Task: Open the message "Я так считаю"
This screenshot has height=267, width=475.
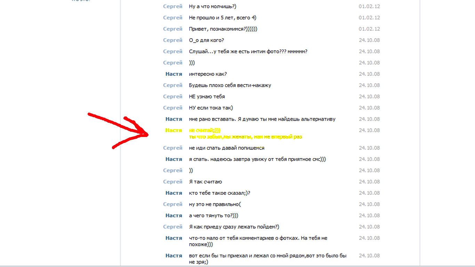Action: point(206,182)
